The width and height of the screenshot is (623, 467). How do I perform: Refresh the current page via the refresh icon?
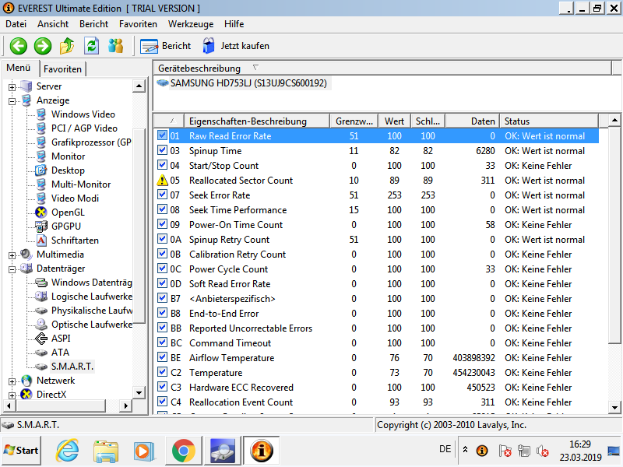(x=91, y=46)
